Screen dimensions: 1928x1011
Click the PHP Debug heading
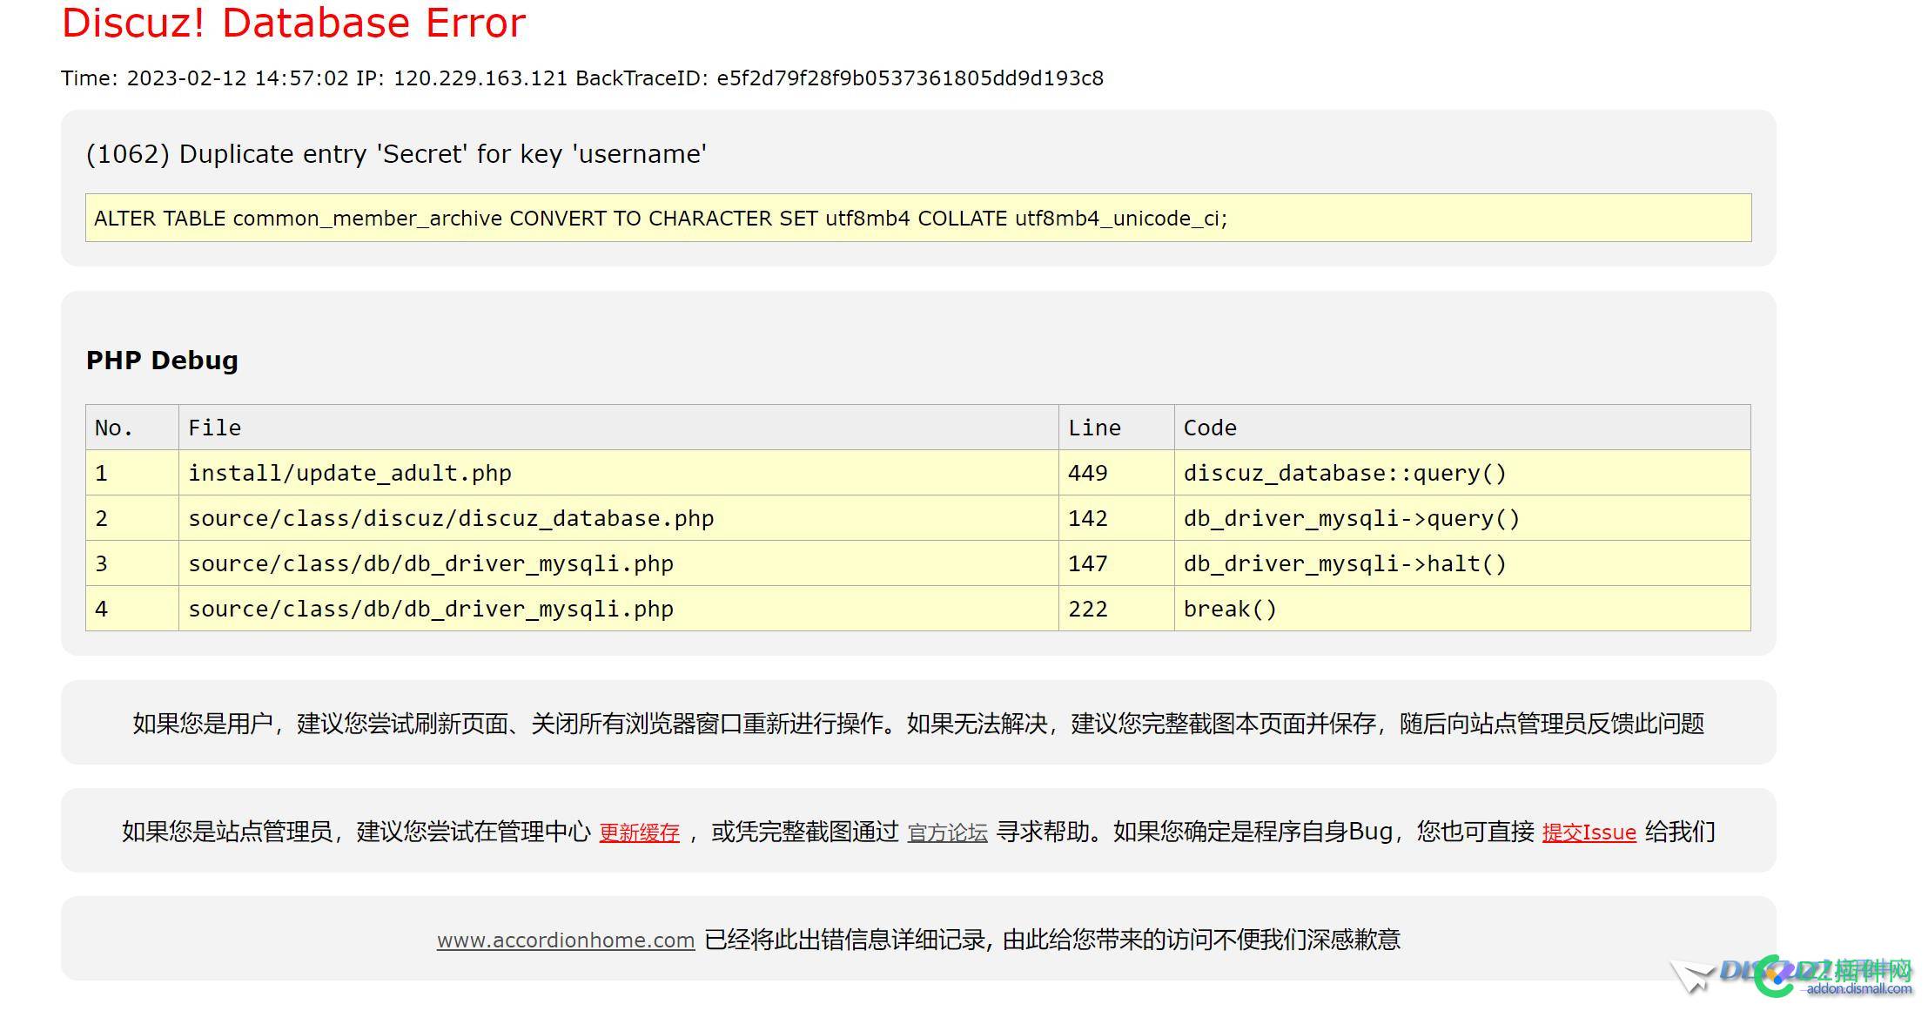(162, 360)
